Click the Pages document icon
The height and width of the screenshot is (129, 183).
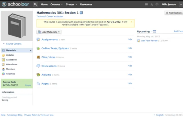pyautogui.click(x=38, y=83)
